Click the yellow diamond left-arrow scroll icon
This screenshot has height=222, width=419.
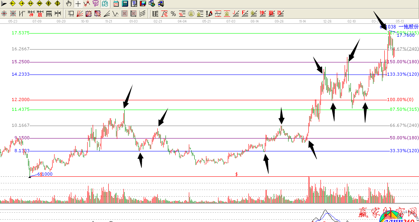pyautogui.click(x=12, y=4)
